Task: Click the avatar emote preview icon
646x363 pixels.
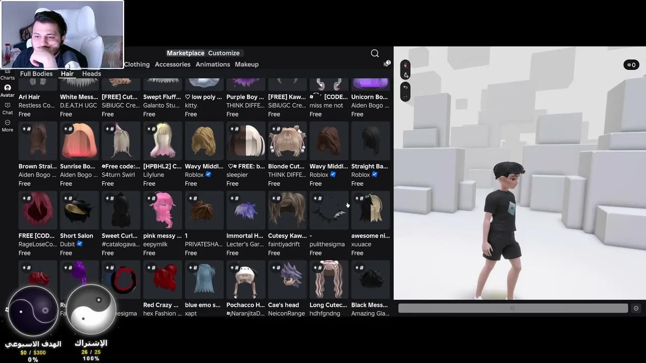Action: 405,65
